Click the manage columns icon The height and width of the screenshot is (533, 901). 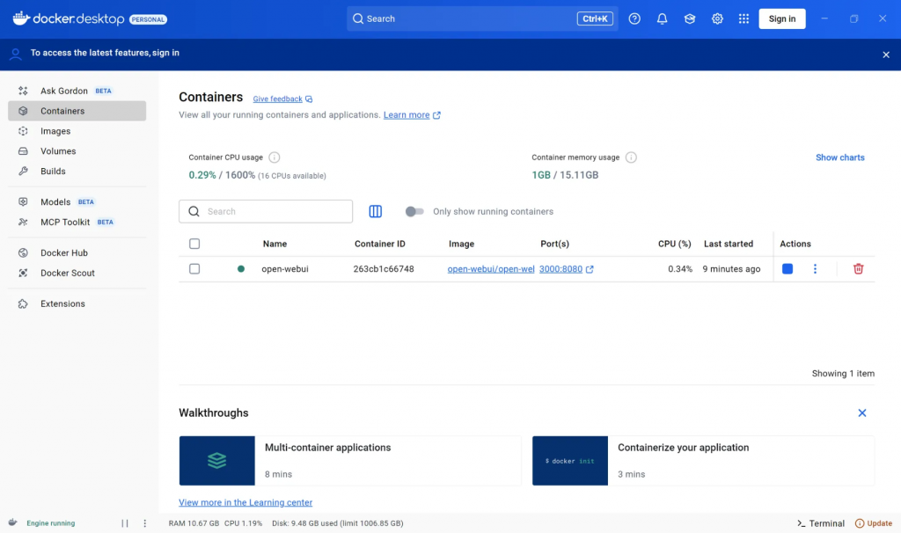[x=375, y=211]
